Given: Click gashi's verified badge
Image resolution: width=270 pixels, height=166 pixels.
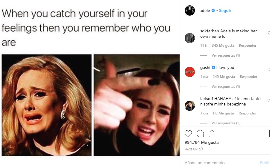Looking at the screenshot, I should [x=213, y=68].
